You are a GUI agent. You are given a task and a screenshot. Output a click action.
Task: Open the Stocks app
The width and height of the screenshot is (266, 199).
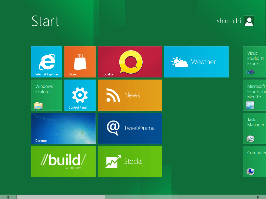pyautogui.click(x=130, y=161)
